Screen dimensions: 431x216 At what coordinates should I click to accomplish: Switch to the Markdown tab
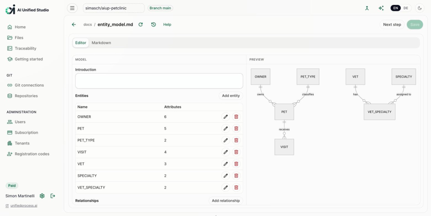[x=101, y=43]
